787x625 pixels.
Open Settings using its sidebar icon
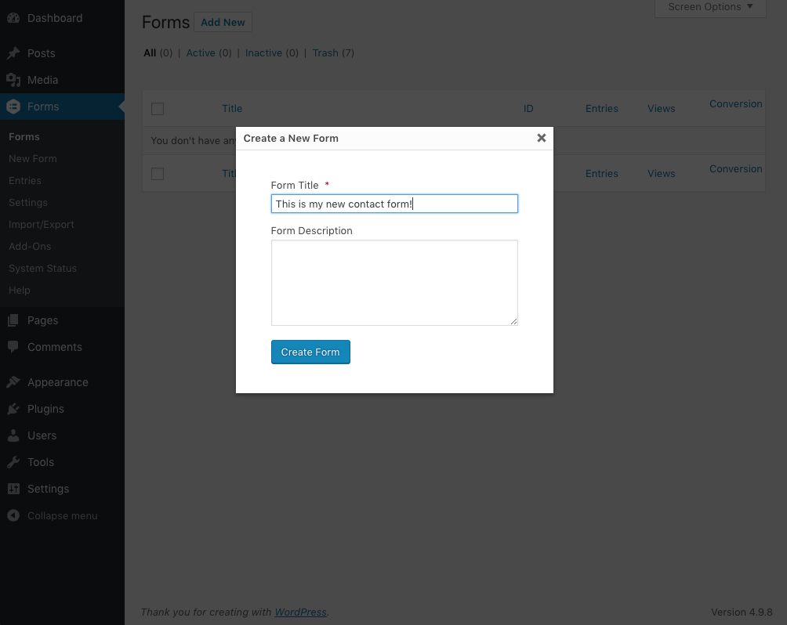13,489
